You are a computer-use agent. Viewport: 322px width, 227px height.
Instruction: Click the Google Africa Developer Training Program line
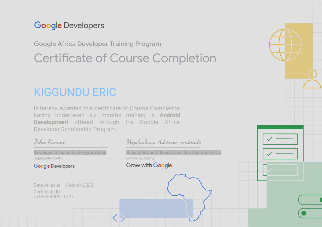tap(97, 44)
